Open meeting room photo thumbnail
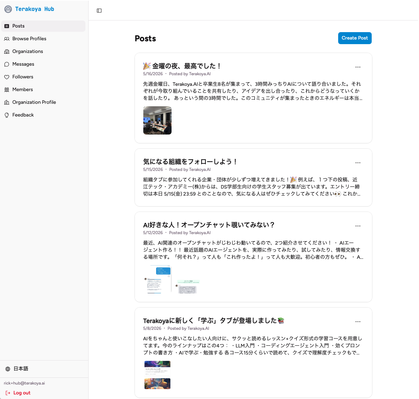 [x=157, y=120]
